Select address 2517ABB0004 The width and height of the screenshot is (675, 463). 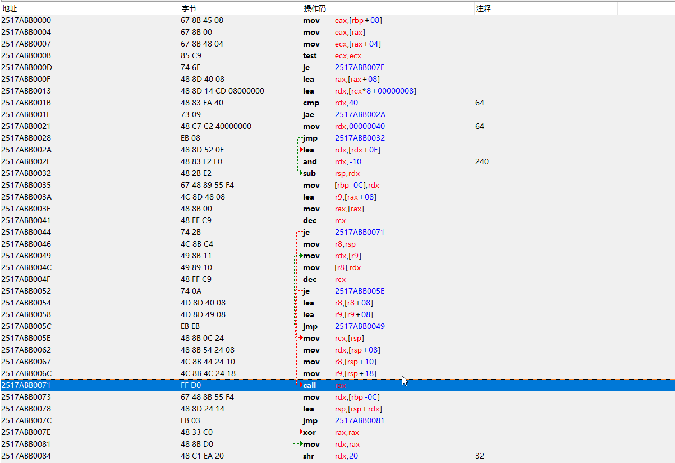(x=26, y=32)
